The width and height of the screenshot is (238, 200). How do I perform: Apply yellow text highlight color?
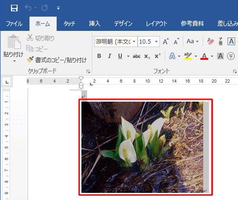click(x=188, y=56)
